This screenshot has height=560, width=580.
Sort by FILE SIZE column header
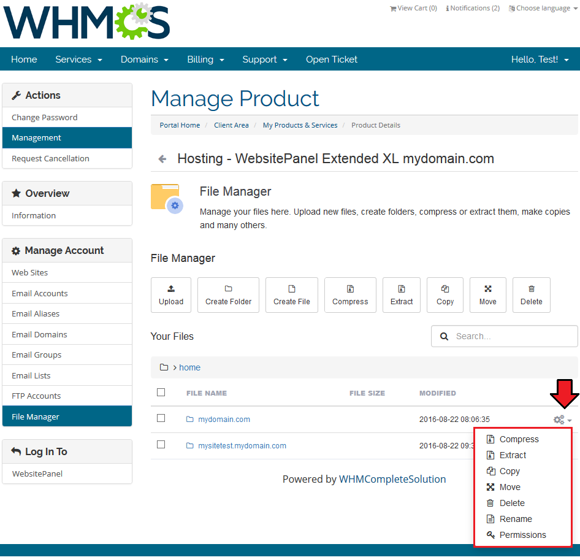[x=367, y=393]
